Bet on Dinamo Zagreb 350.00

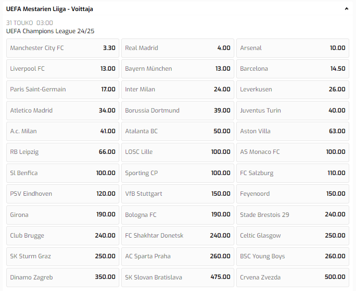click(63, 277)
